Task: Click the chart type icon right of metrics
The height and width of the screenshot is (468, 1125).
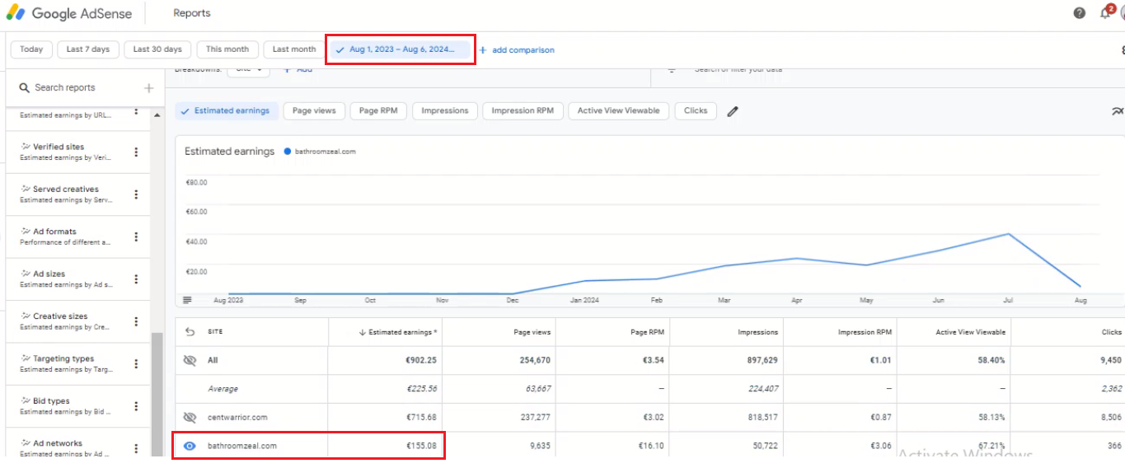Action: pos(1118,111)
